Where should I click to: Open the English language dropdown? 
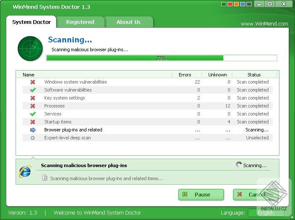tap(266, 213)
